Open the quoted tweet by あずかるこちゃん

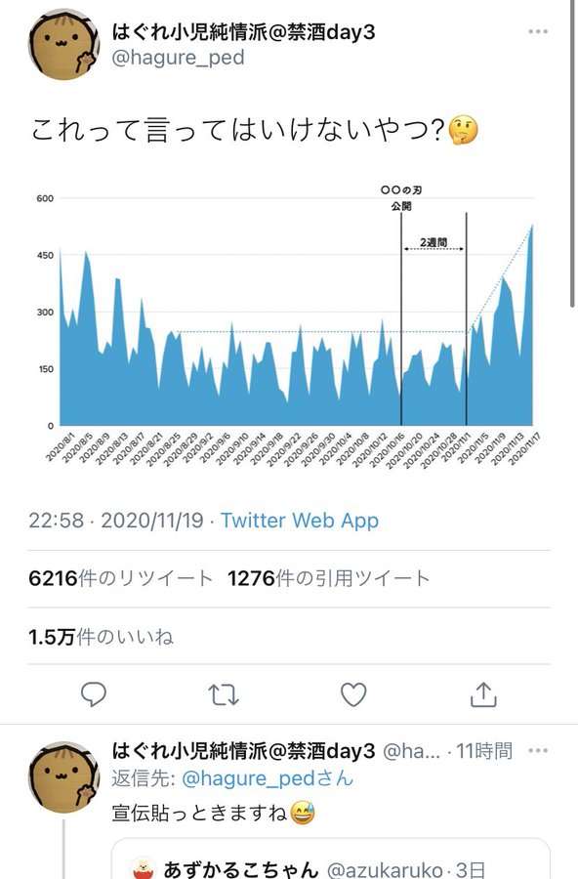coord(331,858)
